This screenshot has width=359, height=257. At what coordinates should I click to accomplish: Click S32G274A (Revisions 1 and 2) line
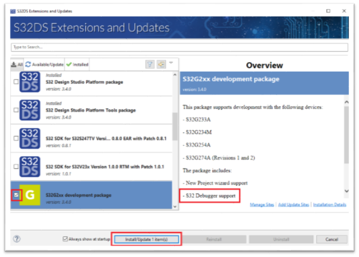point(219,158)
